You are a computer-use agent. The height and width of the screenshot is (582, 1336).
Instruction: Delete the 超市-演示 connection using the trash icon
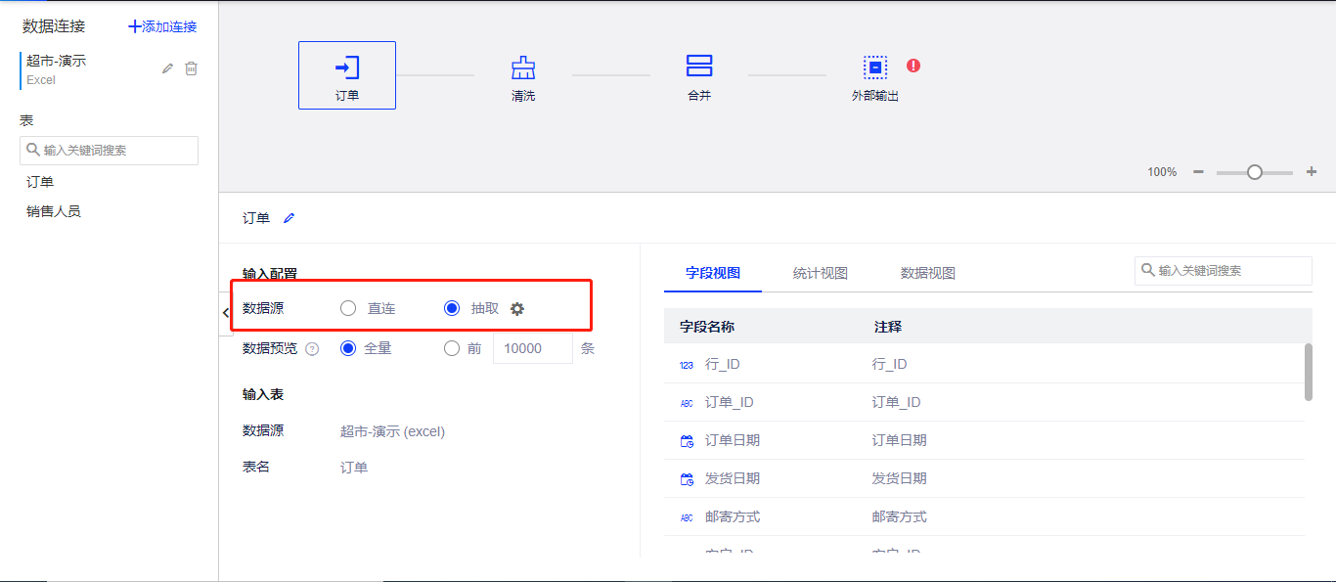[x=192, y=68]
